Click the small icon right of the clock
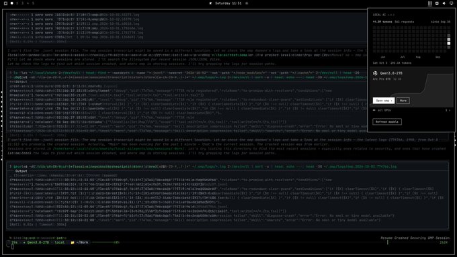The height and width of the screenshot is (257, 457). click(x=247, y=3)
